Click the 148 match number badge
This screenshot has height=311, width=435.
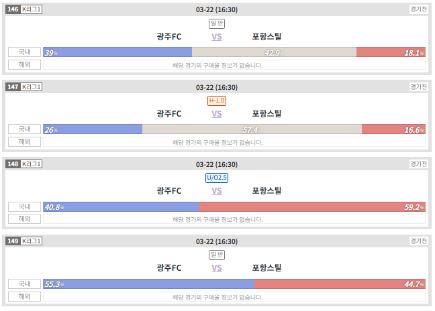coord(13,164)
